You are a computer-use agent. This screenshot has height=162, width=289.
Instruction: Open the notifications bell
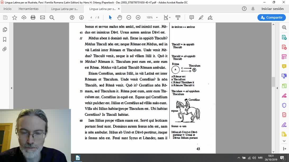click(x=253, y=9)
